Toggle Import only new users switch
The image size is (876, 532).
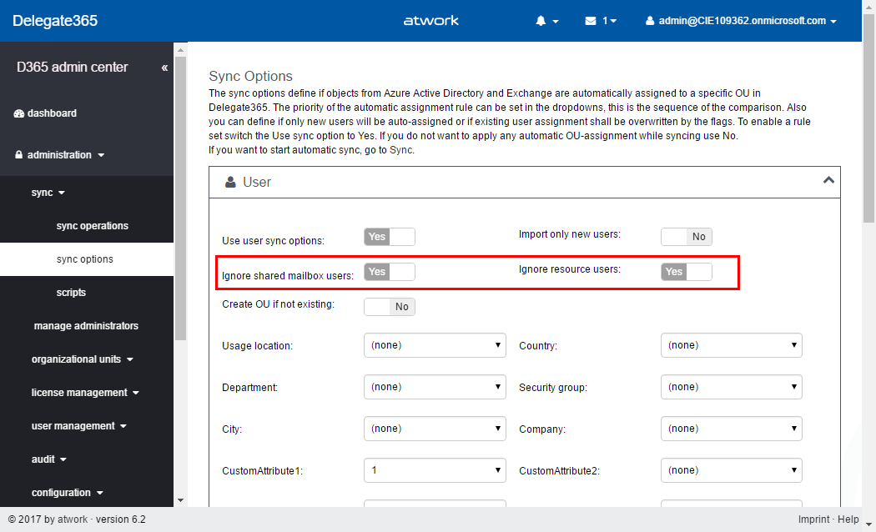coord(686,237)
